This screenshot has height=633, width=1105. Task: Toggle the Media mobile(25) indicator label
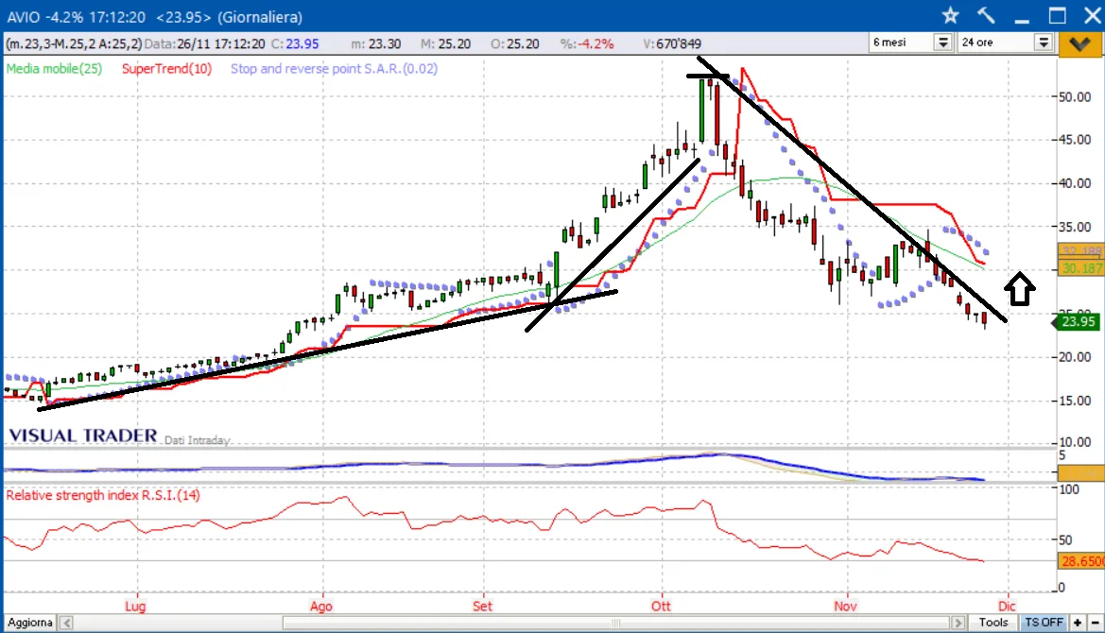54,69
